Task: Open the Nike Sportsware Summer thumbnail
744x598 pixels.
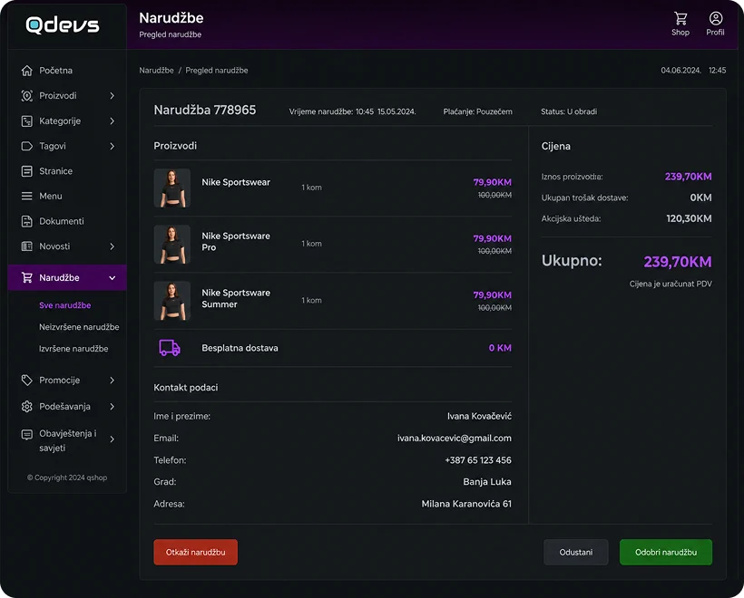Action: coord(172,301)
